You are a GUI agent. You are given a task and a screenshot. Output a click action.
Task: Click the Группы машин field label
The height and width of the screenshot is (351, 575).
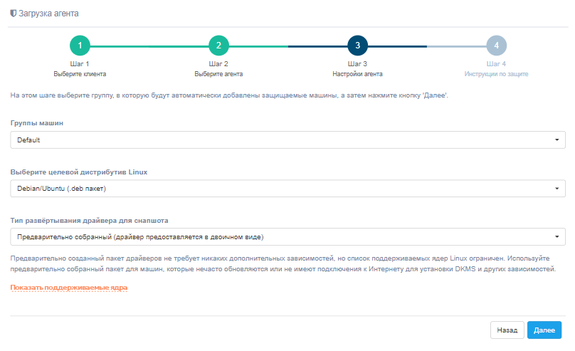pyautogui.click(x=36, y=123)
